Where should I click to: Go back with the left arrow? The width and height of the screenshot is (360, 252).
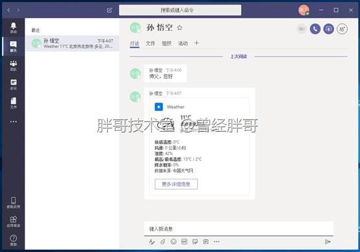pyautogui.click(x=8, y=10)
